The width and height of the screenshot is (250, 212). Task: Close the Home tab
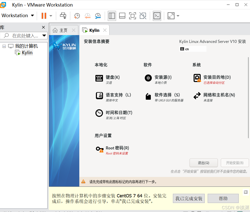click(74, 30)
